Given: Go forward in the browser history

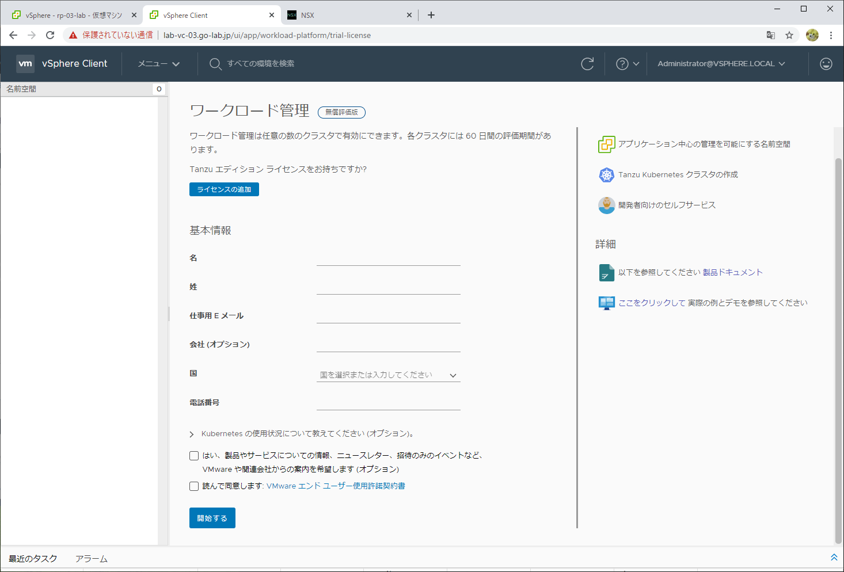Looking at the screenshot, I should click(32, 35).
